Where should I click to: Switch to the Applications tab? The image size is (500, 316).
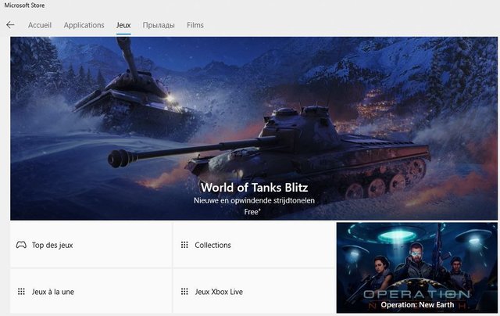[x=84, y=25]
